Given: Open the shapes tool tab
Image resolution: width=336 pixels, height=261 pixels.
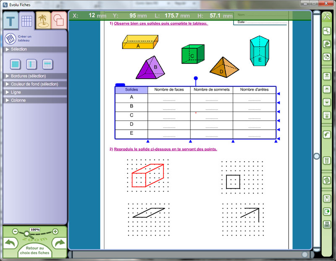Looking at the screenshot, I should pos(58,20).
